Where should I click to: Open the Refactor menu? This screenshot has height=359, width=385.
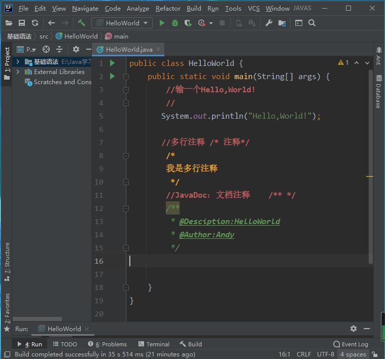tap(168, 9)
